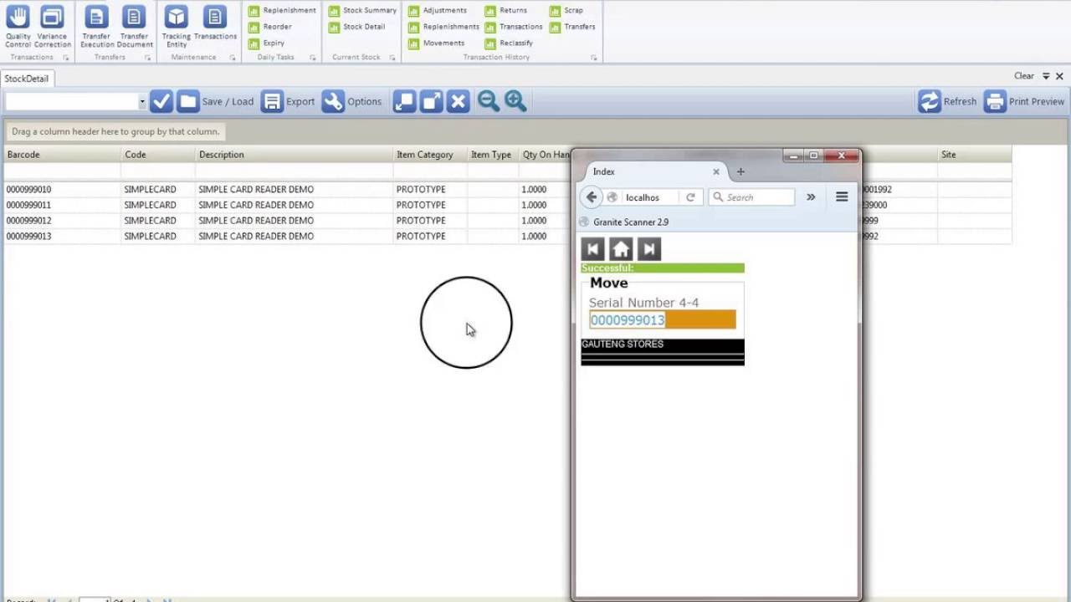Select row with barcode 0000999011

(287, 205)
